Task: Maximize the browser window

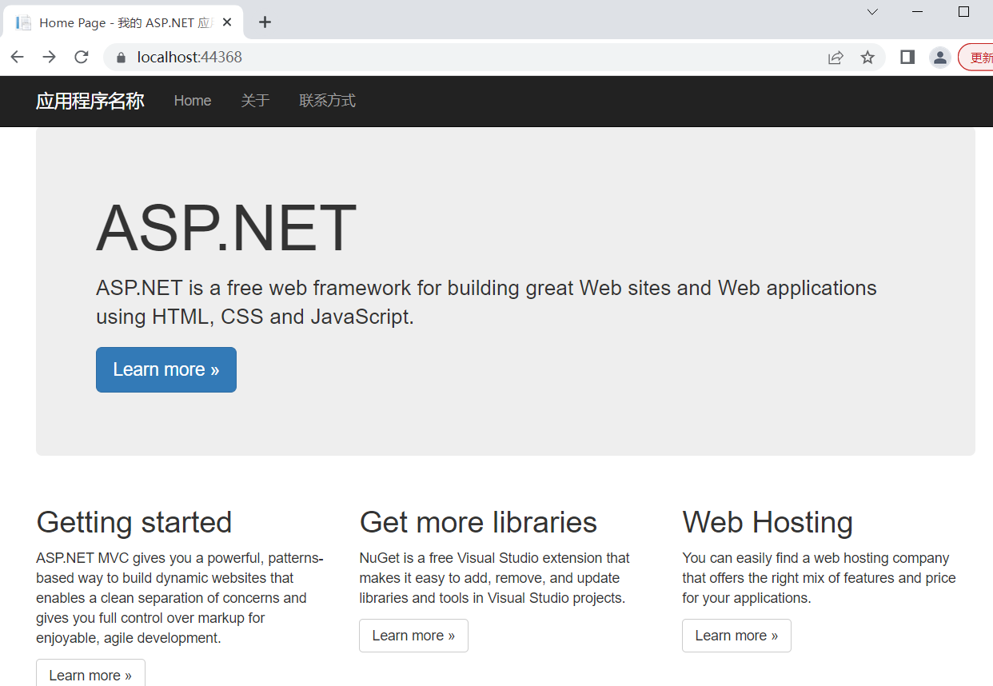Action: coord(963,12)
